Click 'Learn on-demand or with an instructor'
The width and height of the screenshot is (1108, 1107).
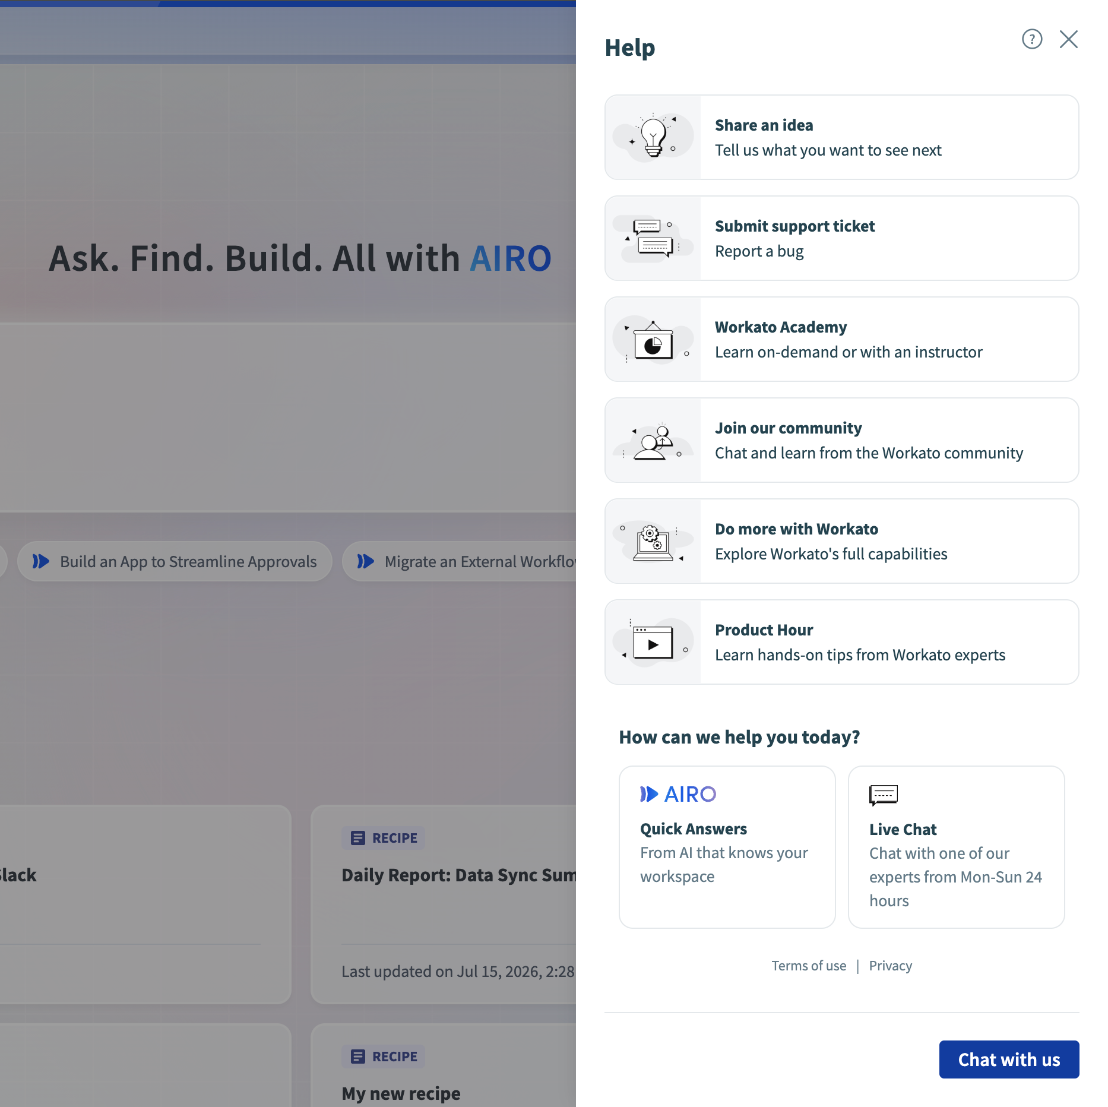[x=849, y=352]
